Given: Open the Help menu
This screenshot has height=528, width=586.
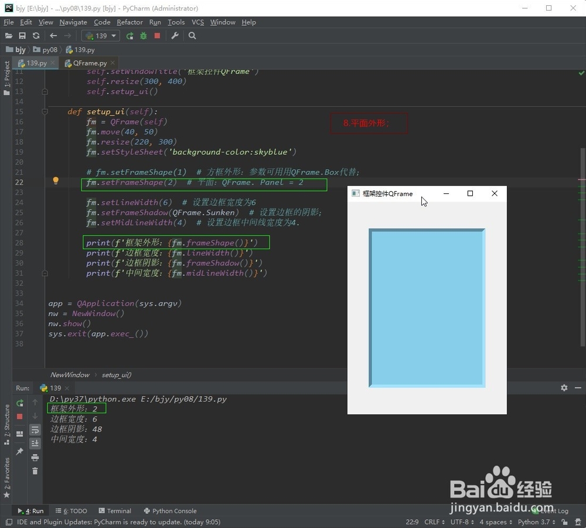Looking at the screenshot, I should pyautogui.click(x=248, y=22).
